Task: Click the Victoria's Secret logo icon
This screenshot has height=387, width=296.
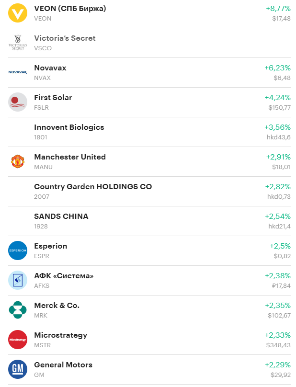Action: [18, 43]
